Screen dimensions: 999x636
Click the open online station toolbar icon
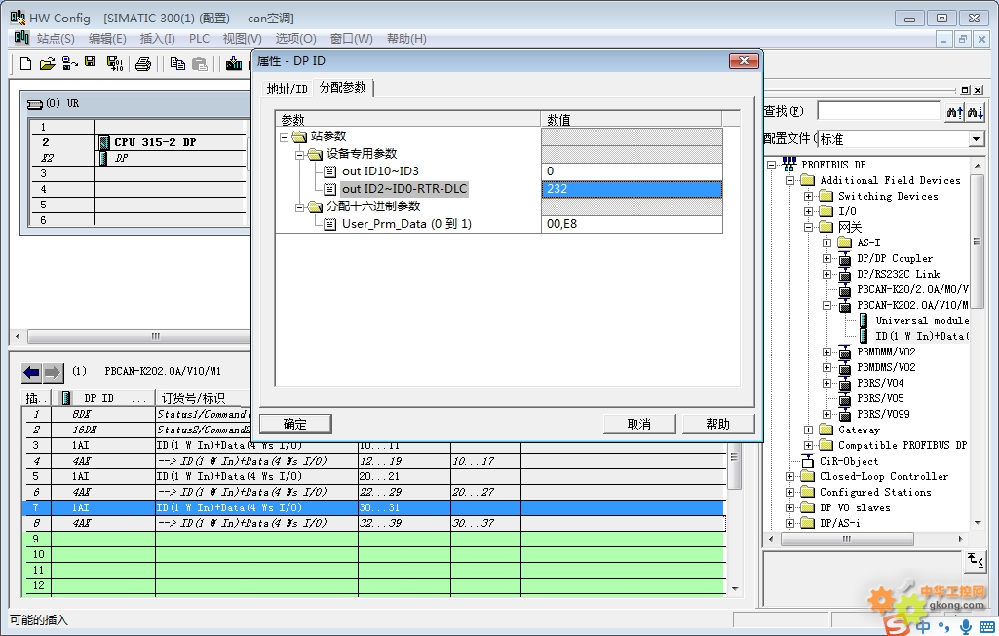click(69, 63)
